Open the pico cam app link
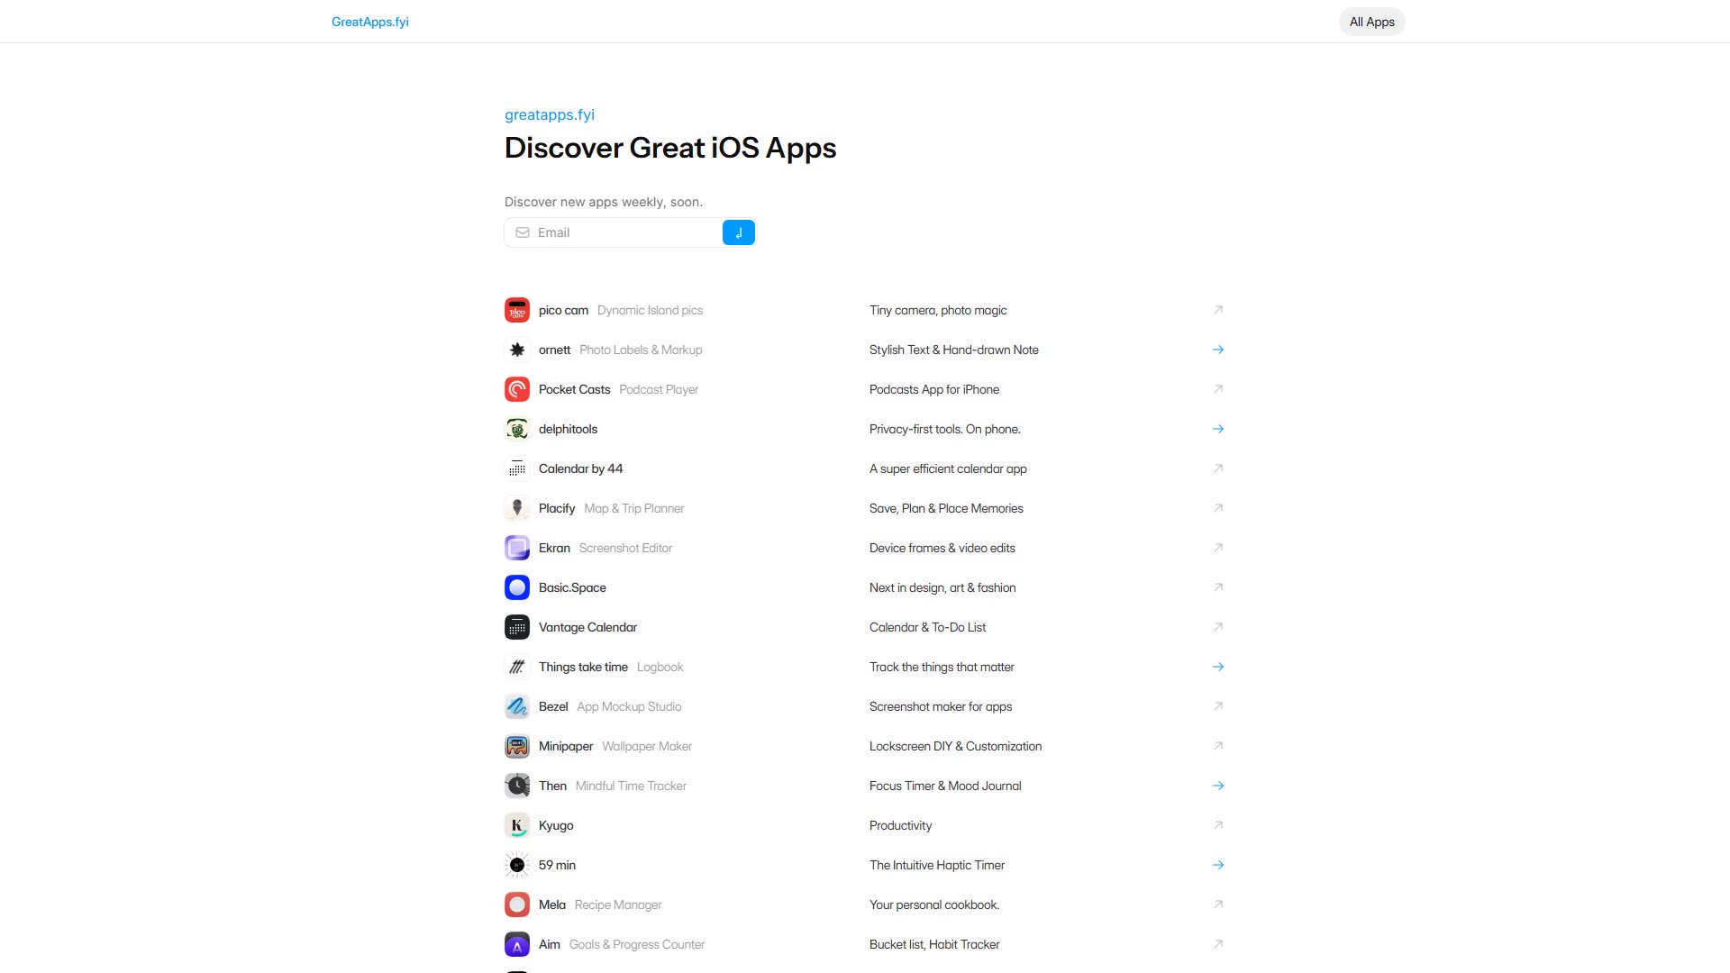The width and height of the screenshot is (1730, 973). [x=563, y=310]
